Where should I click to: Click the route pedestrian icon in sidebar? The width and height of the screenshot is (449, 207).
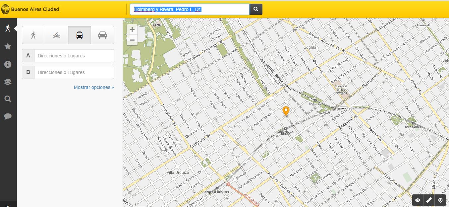click(8, 28)
